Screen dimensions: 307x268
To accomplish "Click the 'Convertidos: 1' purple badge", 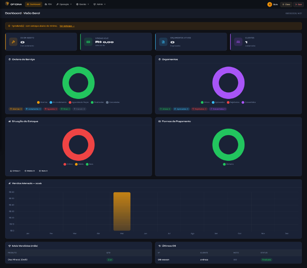I will tap(218, 109).
